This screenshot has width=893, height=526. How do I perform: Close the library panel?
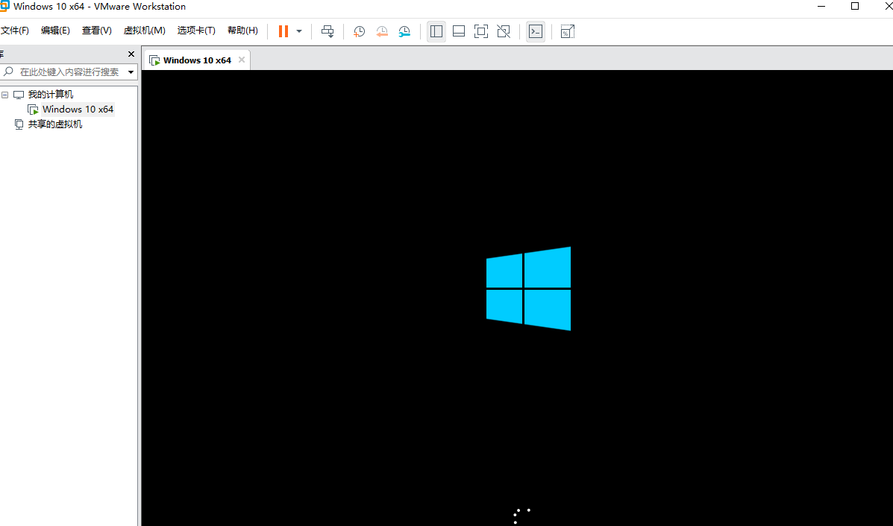[131, 54]
